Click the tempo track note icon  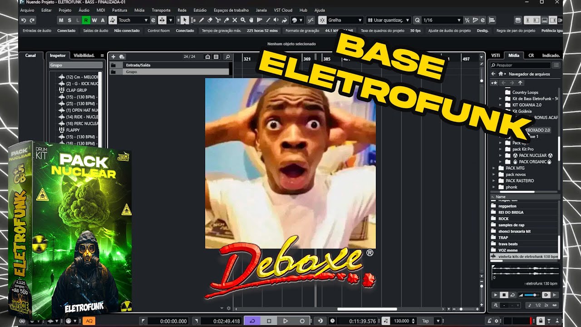tap(385, 321)
